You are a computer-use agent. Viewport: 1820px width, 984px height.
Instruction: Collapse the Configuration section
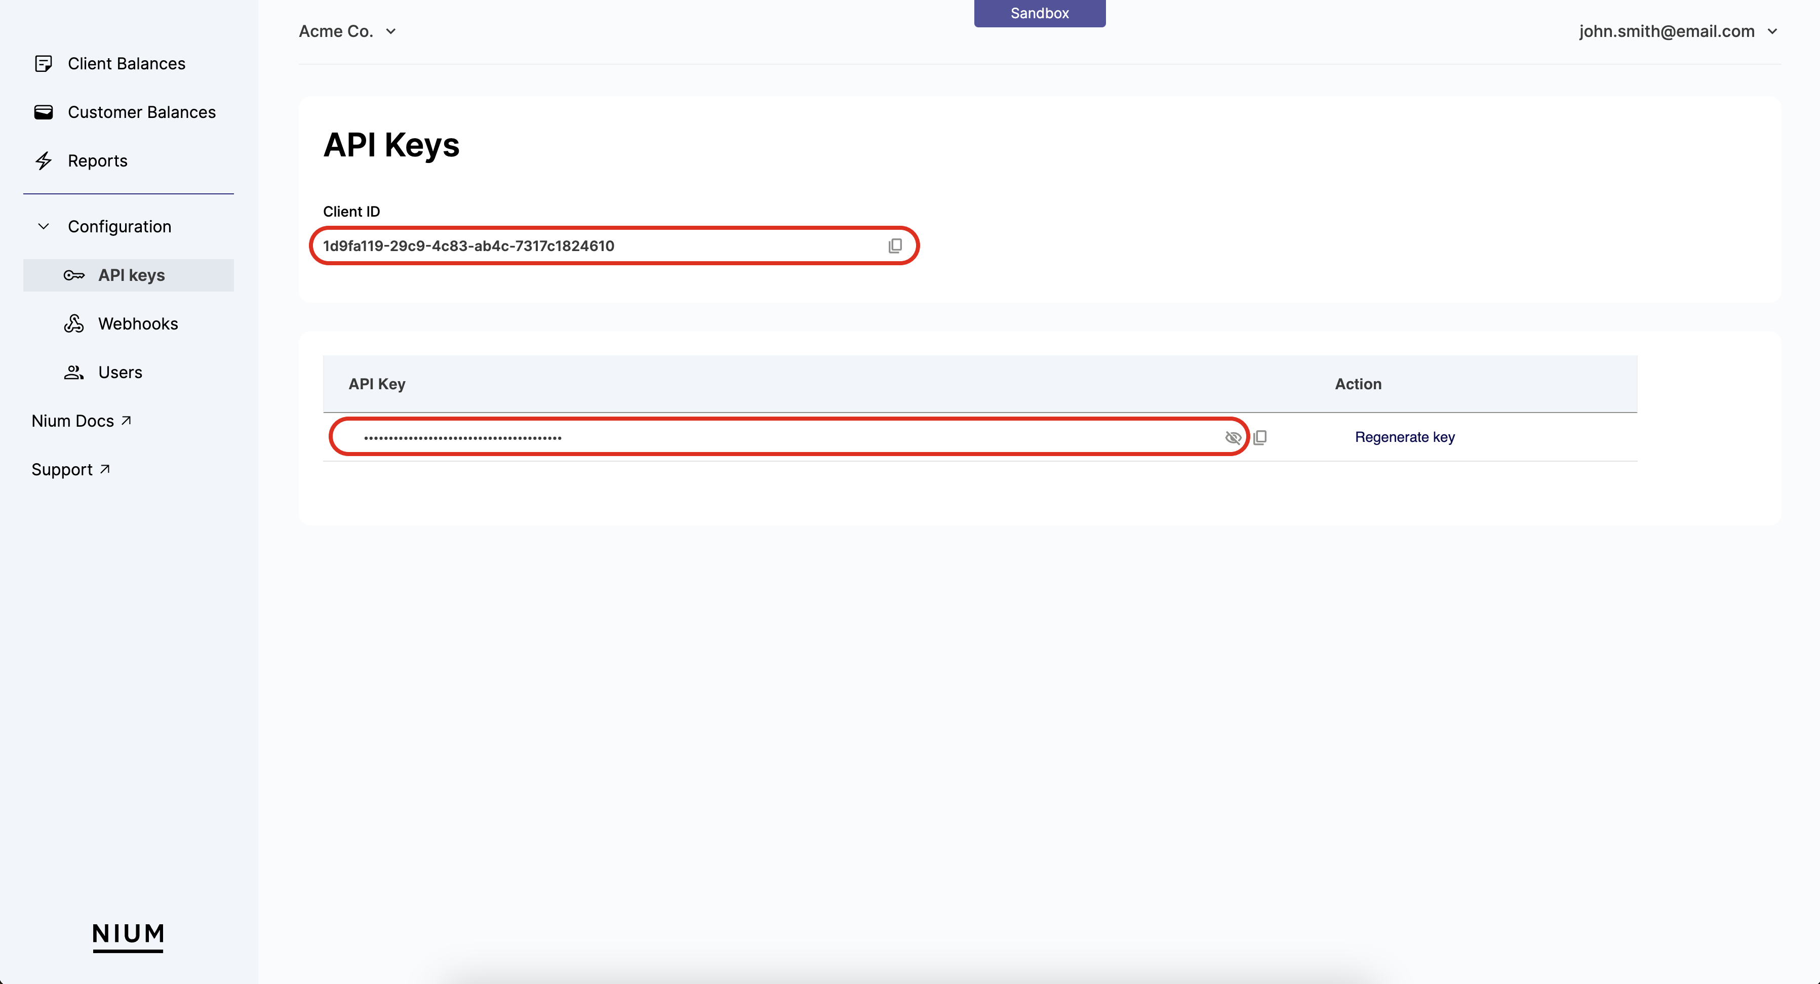tap(43, 226)
